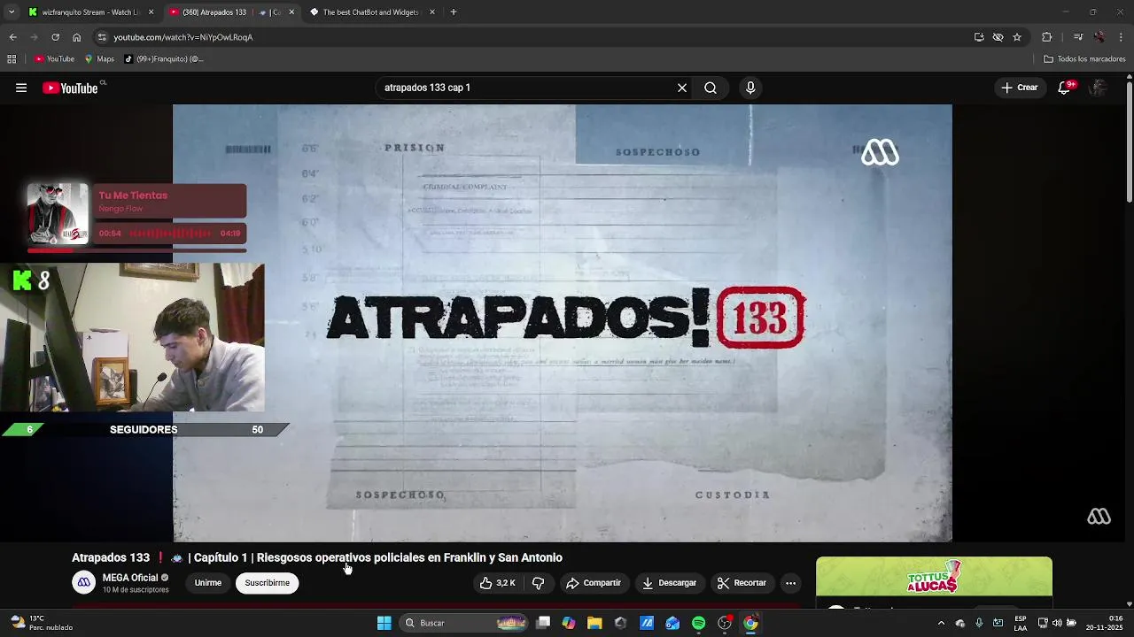The height and width of the screenshot is (637, 1134).
Task: Install app icon in address bar
Action: click(979, 37)
